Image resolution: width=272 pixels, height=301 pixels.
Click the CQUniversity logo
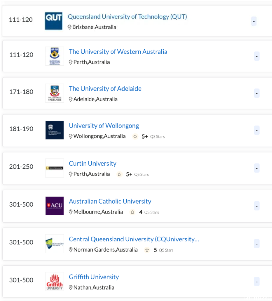click(55, 244)
